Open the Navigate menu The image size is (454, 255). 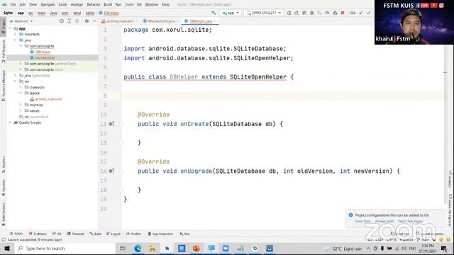[48, 4]
